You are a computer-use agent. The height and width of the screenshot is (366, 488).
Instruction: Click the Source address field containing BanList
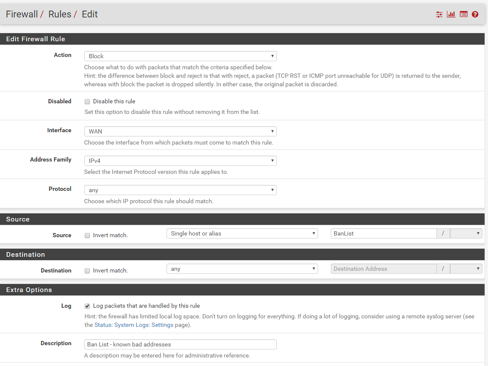[383, 233]
